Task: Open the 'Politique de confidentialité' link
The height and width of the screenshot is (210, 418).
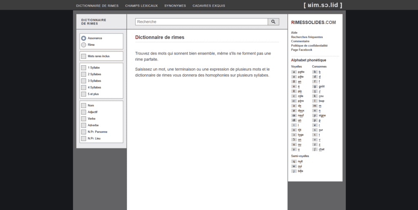Action: point(309,46)
